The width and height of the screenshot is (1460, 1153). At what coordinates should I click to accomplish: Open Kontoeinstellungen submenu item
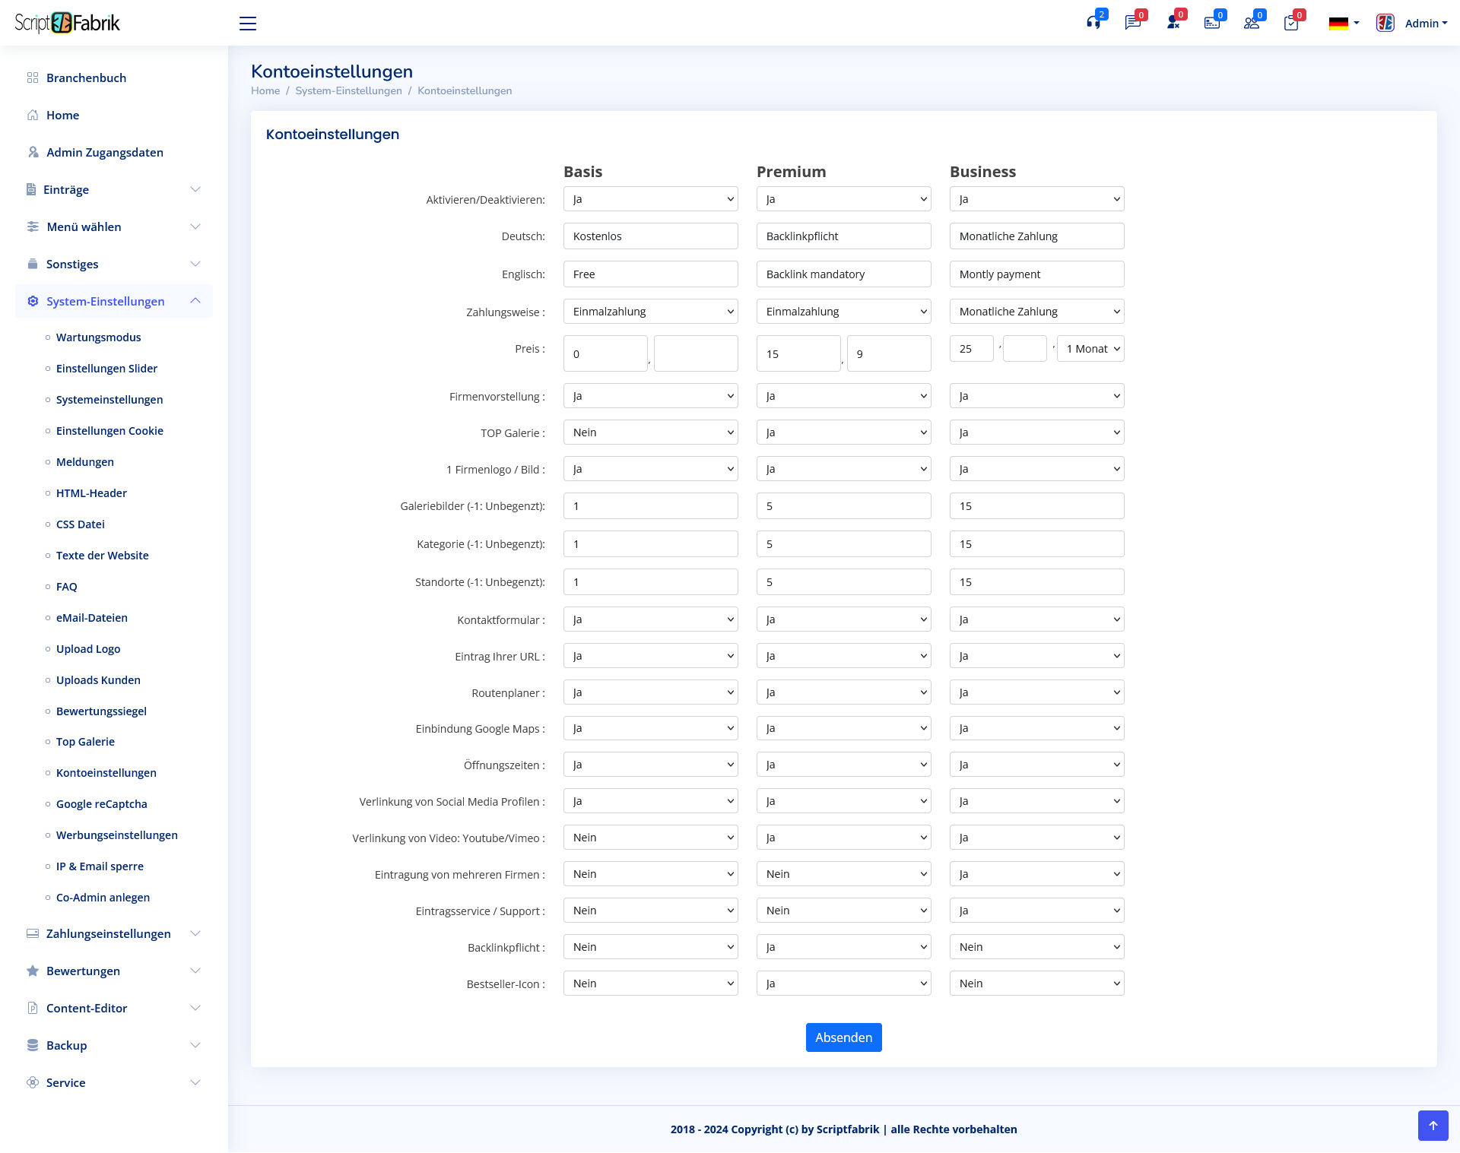pyautogui.click(x=106, y=773)
